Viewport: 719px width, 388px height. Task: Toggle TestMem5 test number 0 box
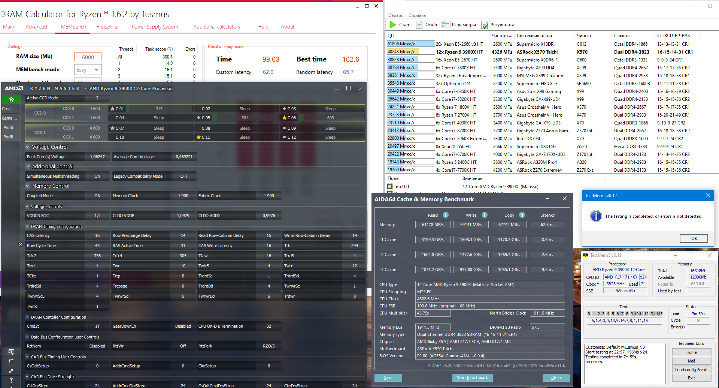click(x=589, y=314)
